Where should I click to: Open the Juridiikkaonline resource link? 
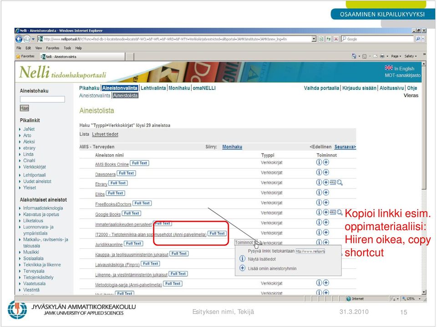tap(109, 245)
